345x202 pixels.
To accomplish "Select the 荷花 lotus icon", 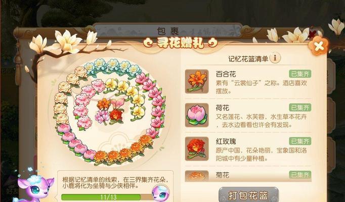I will 197,115.
